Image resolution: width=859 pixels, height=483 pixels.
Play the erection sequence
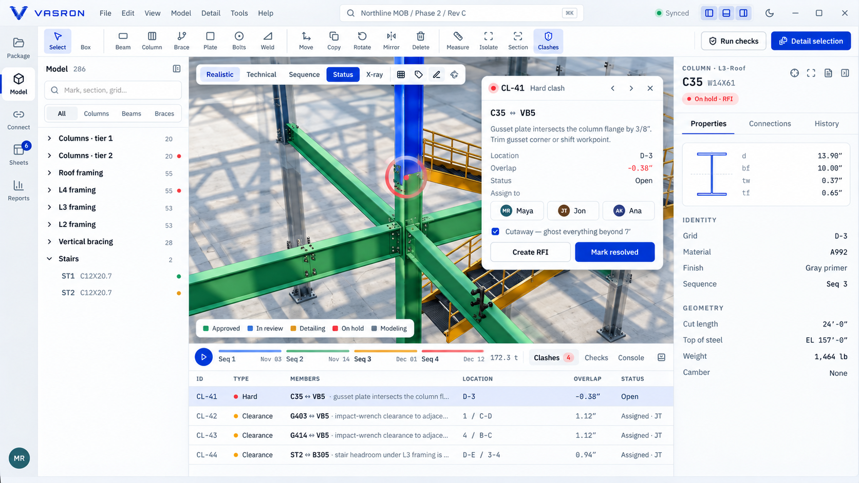203,357
